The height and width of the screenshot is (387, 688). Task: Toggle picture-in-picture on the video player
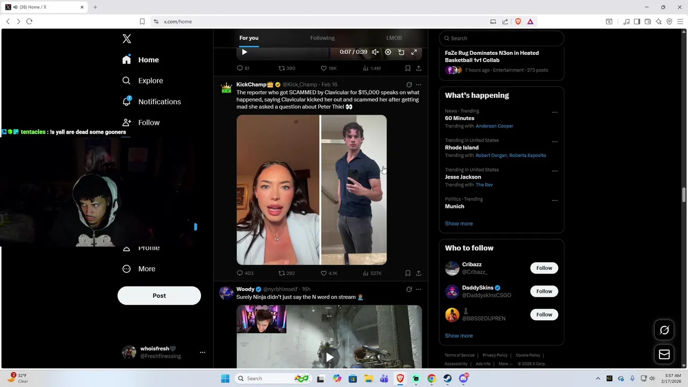tap(401, 52)
